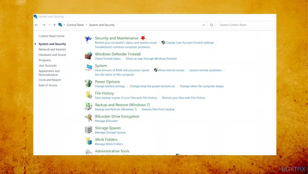Go back with the left arrow button
Screen dimensions: 308x174
point(36,25)
